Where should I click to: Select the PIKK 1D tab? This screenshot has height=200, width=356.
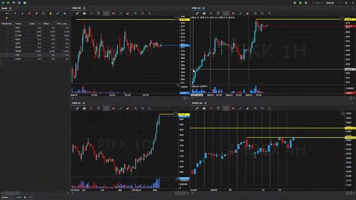coord(76,103)
